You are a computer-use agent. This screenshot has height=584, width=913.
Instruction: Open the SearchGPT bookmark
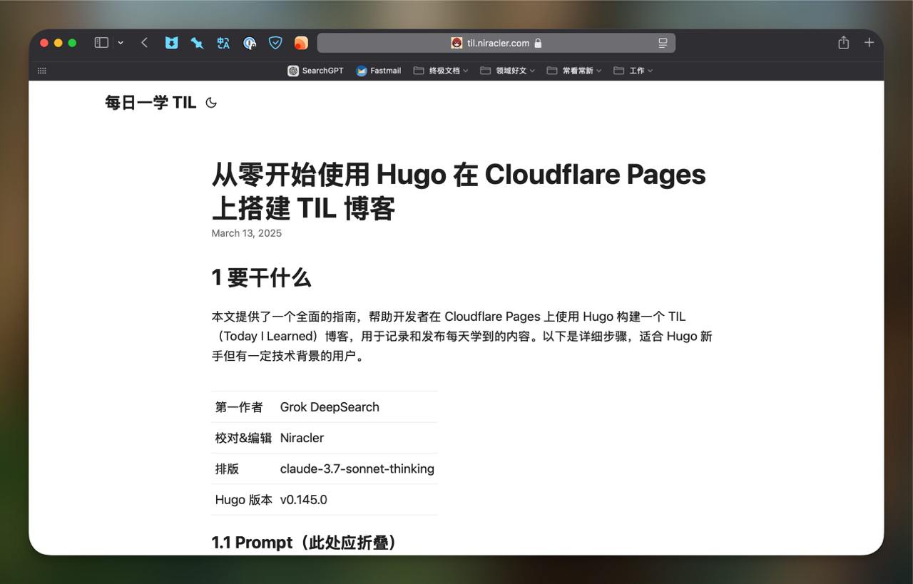(x=315, y=71)
